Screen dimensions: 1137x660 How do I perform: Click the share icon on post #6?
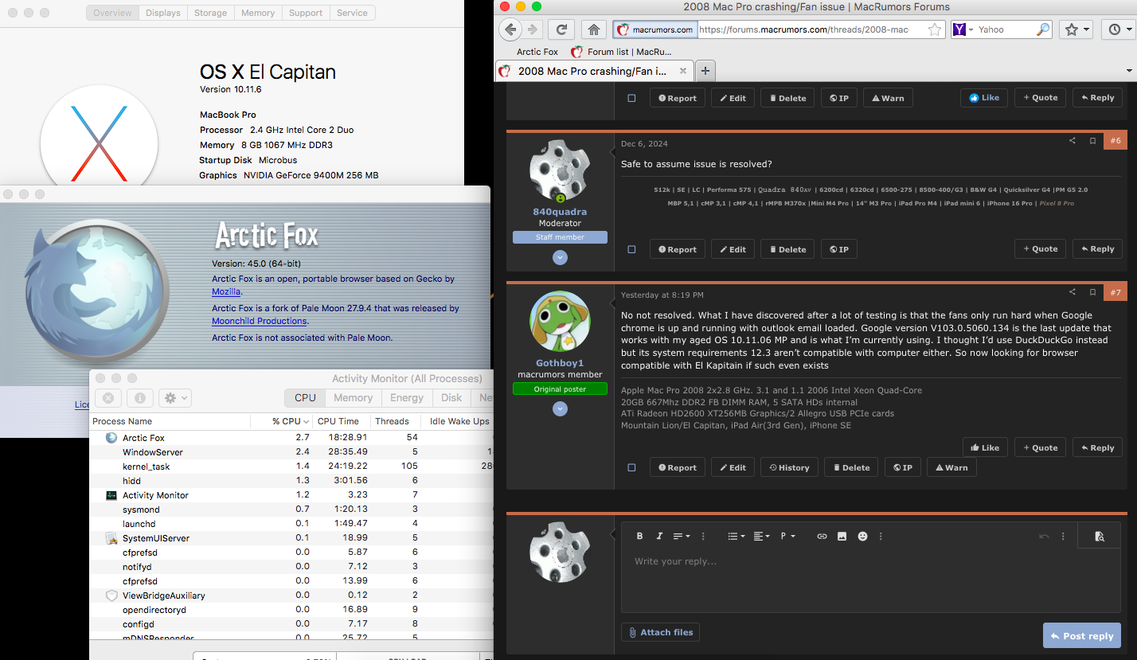(x=1072, y=141)
